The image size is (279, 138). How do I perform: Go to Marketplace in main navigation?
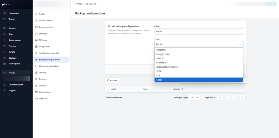pyautogui.click(x=14, y=64)
